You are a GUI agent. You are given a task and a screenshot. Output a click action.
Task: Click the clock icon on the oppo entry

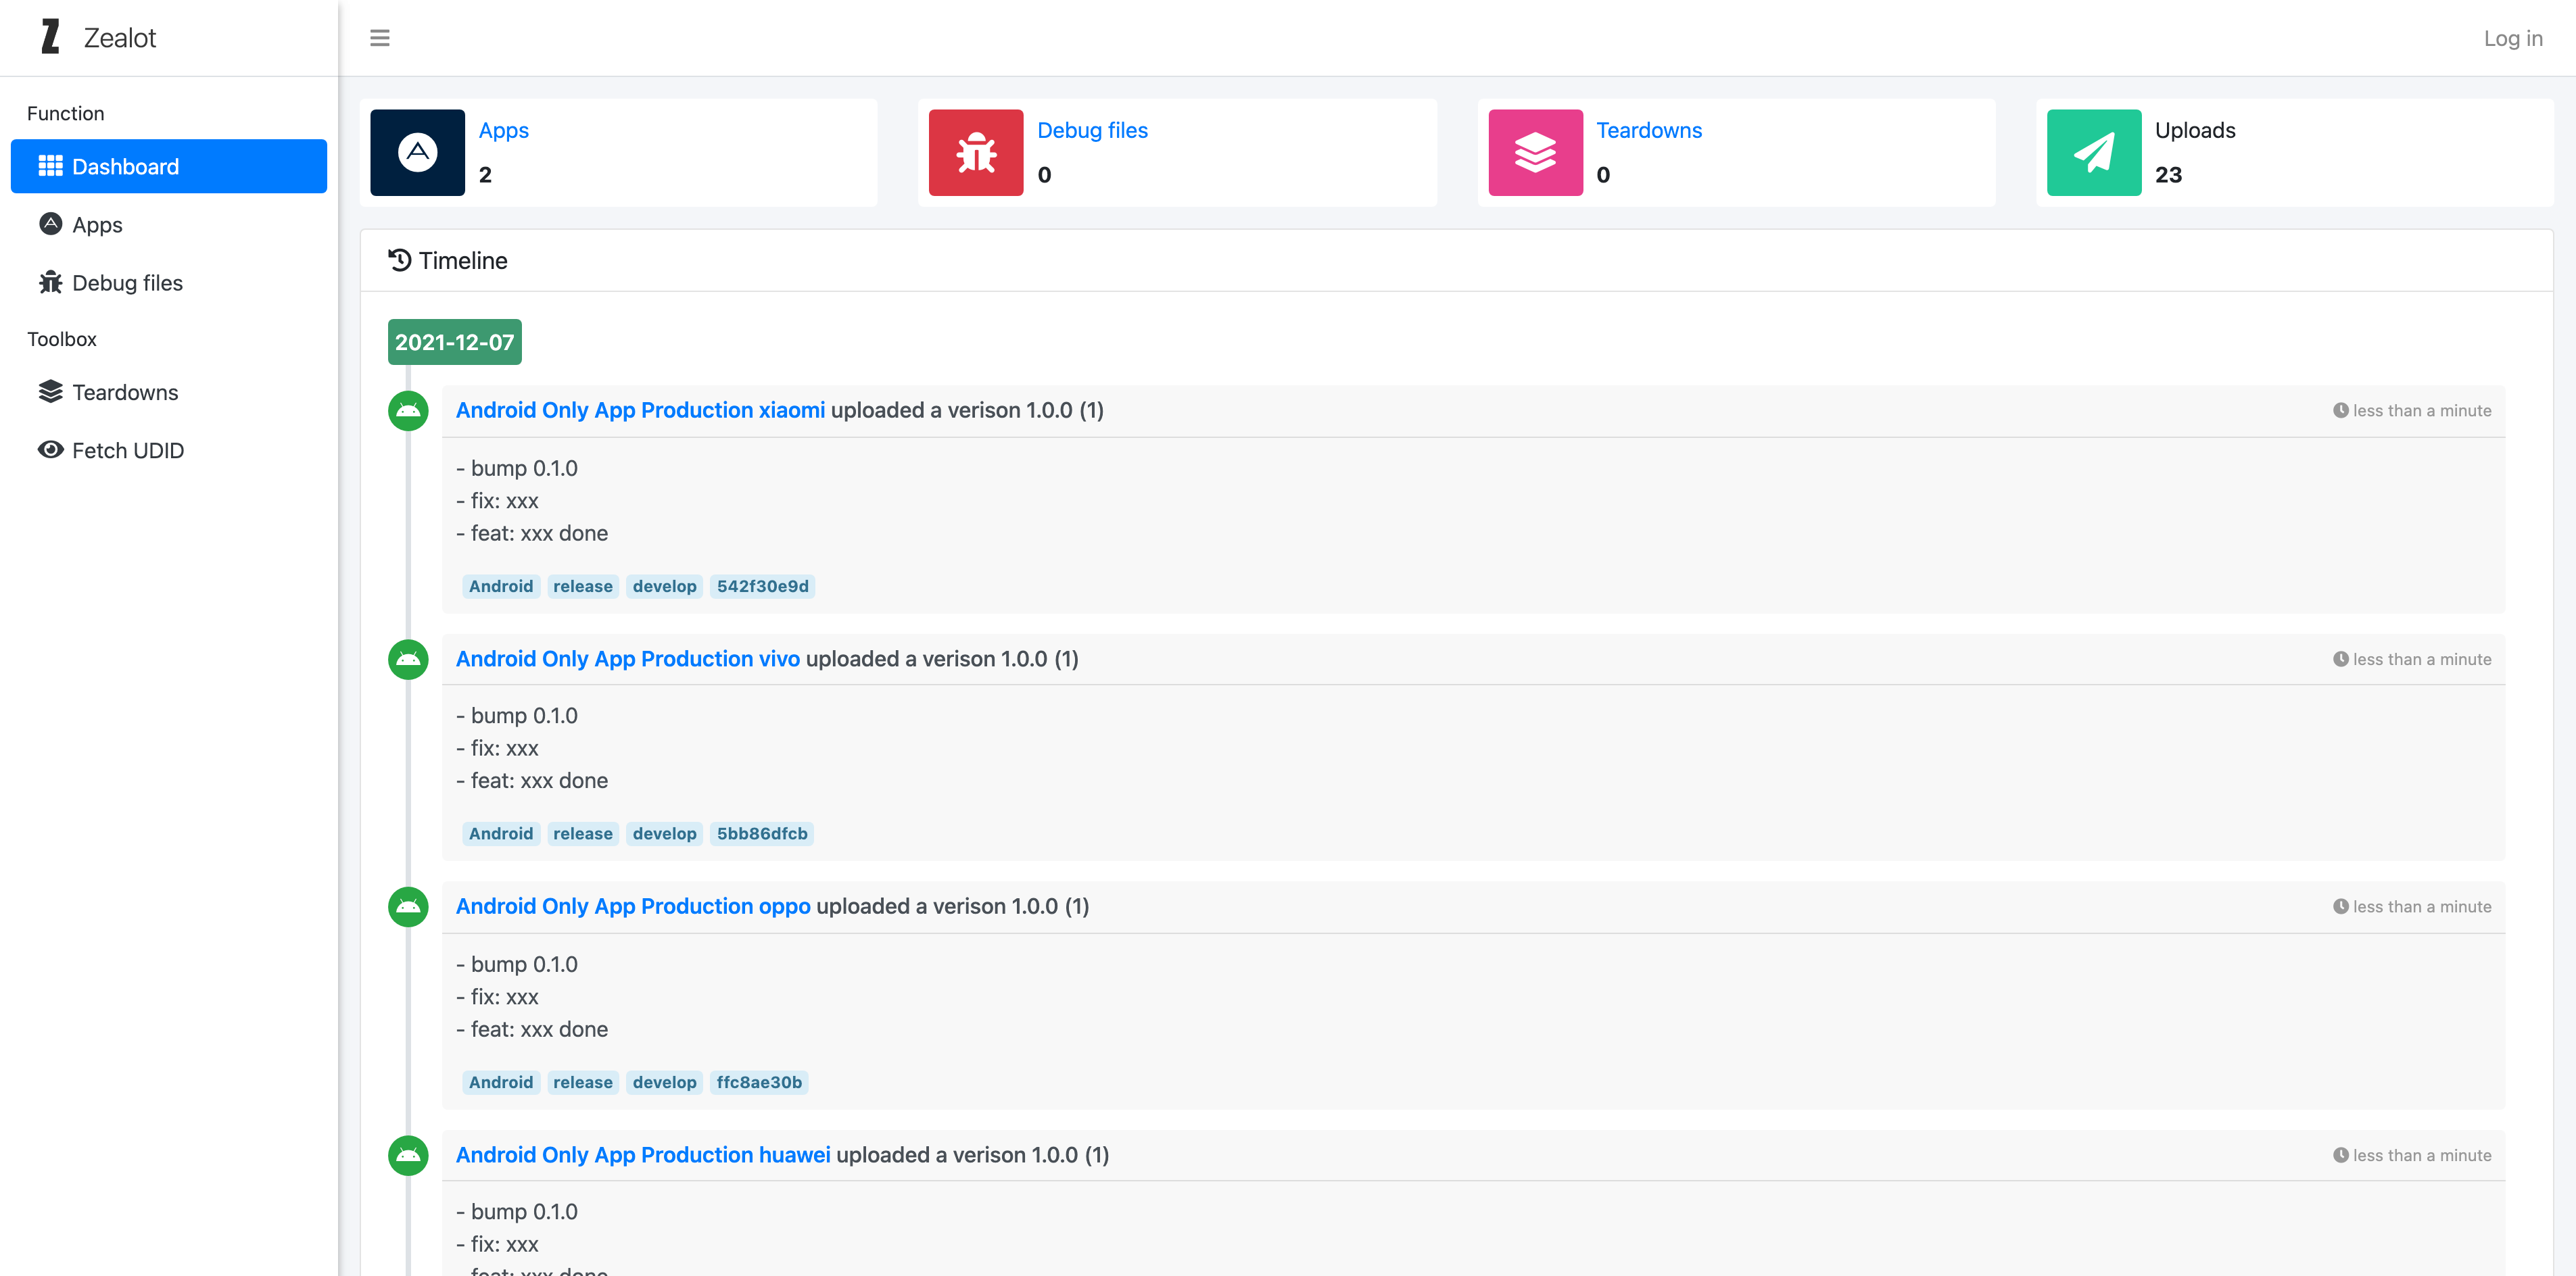pos(2340,907)
